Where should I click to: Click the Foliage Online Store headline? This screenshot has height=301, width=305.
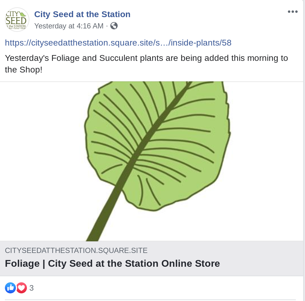tap(112, 263)
